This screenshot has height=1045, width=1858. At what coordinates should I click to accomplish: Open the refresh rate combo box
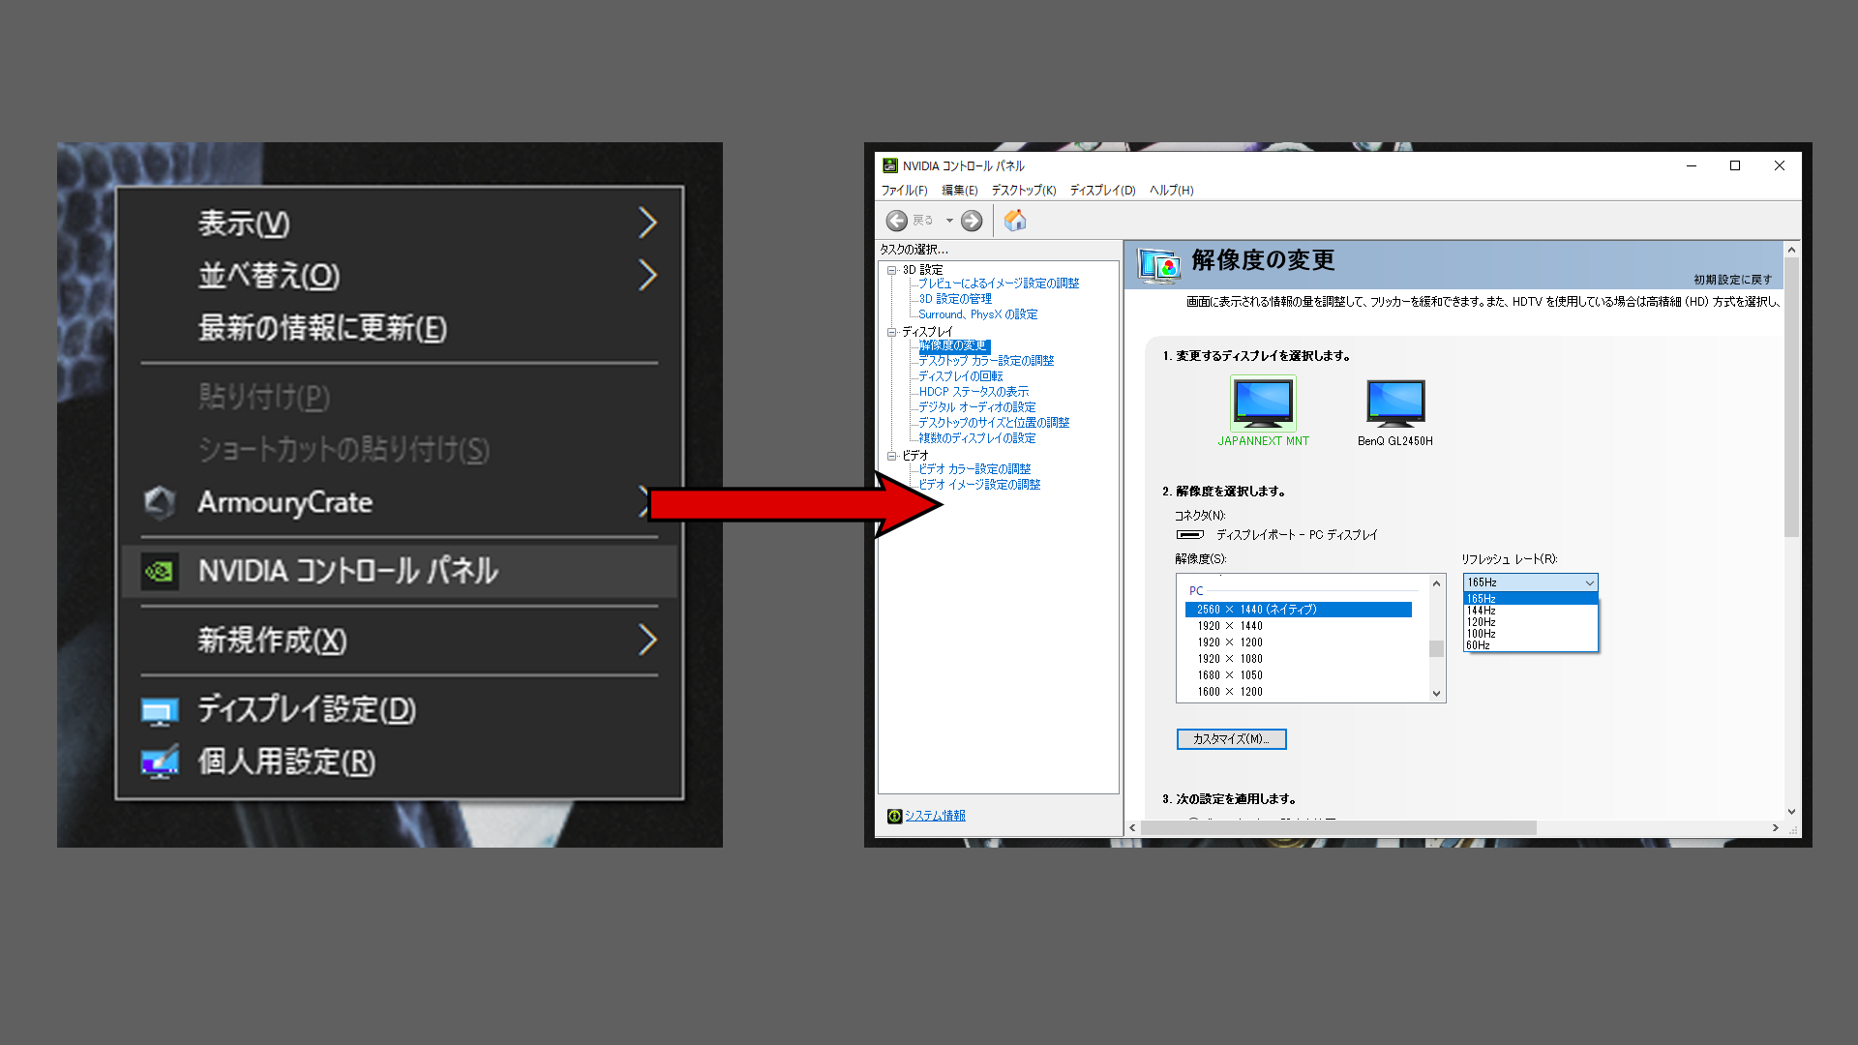point(1530,582)
